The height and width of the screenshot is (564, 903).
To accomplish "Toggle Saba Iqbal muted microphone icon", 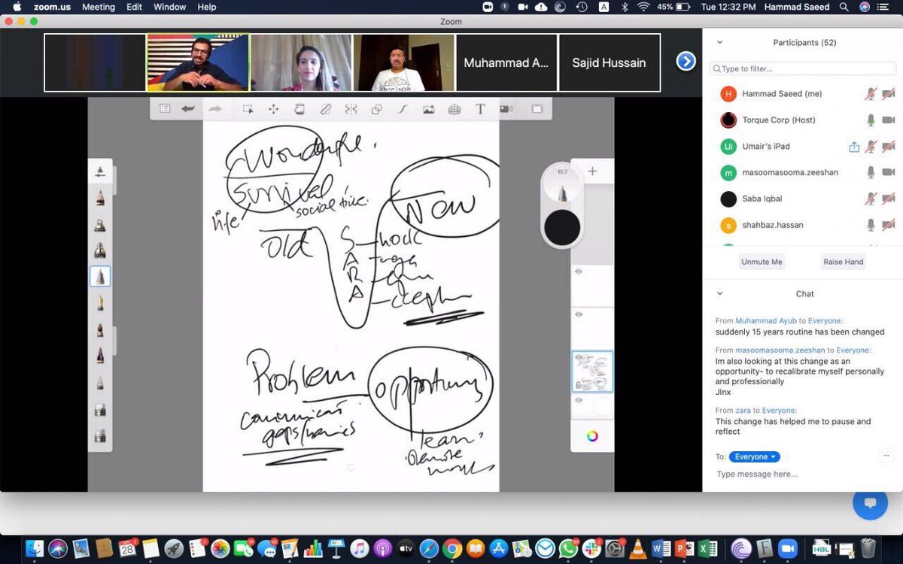I will pyautogui.click(x=871, y=199).
